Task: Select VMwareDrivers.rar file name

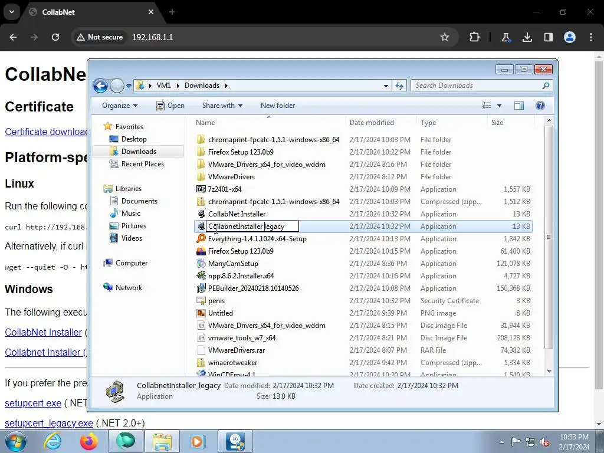Action: pos(236,350)
